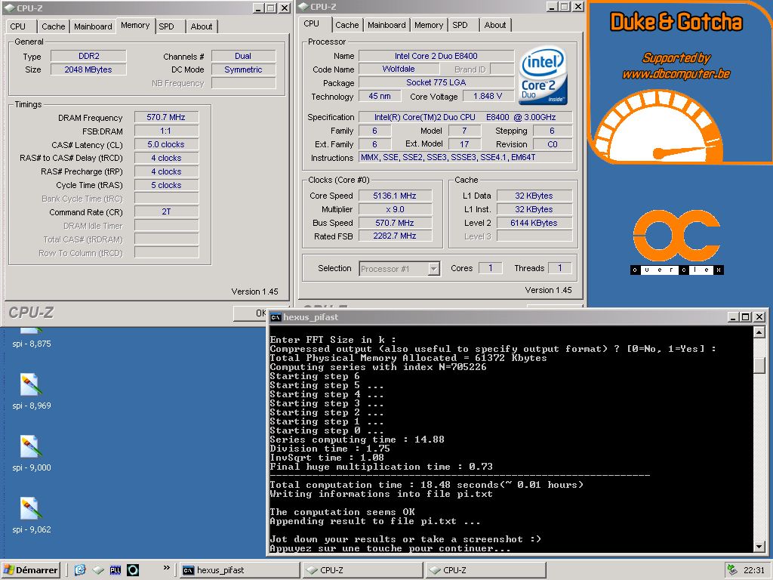The height and width of the screenshot is (580, 773).
Task: Switch to hexus_pifast taskbar button
Action: click(239, 570)
